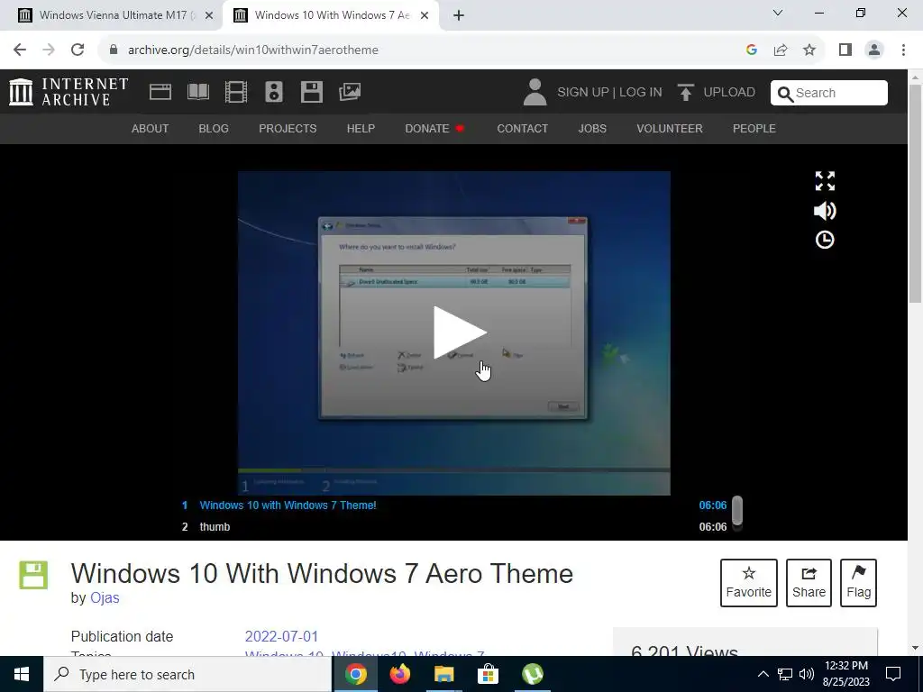Open the PEOPLE menu item
Image resolution: width=923 pixels, height=692 pixels.
point(754,128)
